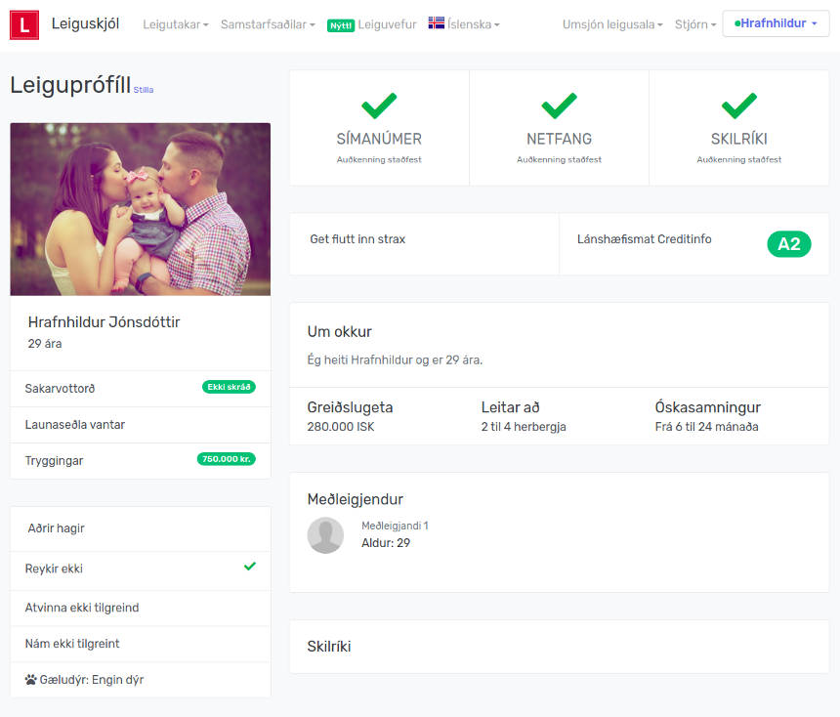Expand the Stjórn dropdown
840x717 pixels.
coord(694,24)
